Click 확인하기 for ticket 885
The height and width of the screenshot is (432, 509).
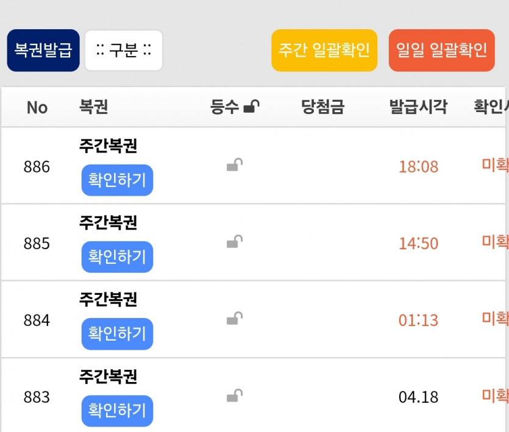(117, 257)
